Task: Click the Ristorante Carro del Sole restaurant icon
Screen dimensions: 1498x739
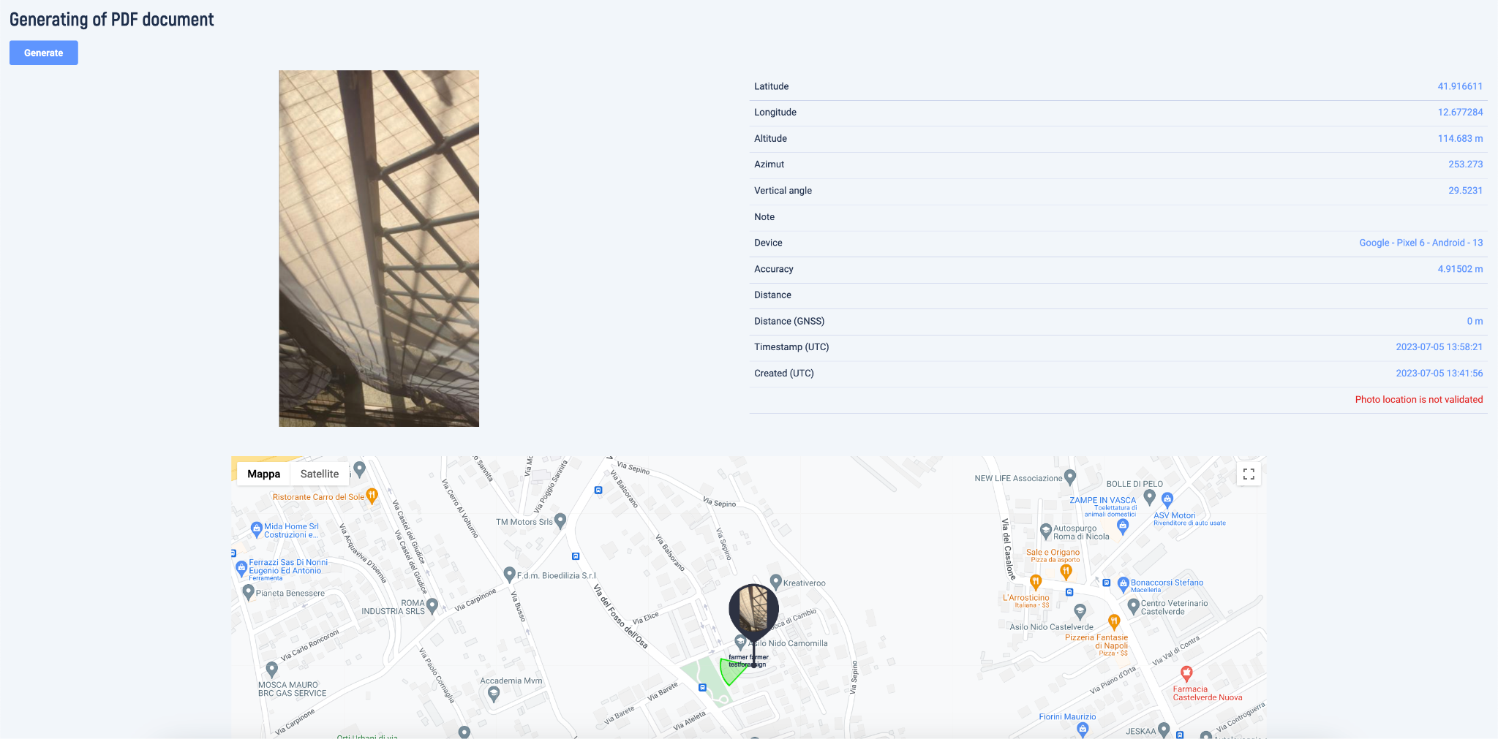Action: coord(372,496)
